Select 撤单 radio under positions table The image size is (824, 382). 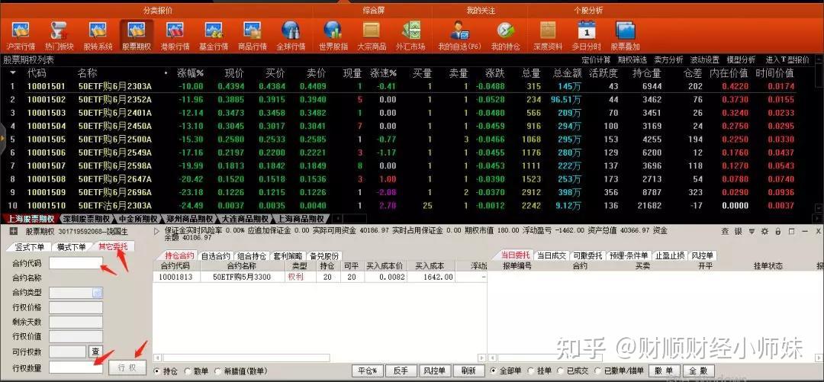click(188, 371)
